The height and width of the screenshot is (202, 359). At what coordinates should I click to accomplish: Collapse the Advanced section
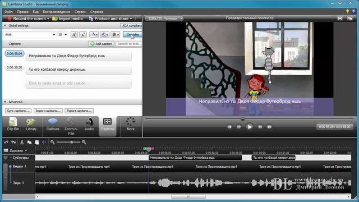pyautogui.click(x=5, y=102)
